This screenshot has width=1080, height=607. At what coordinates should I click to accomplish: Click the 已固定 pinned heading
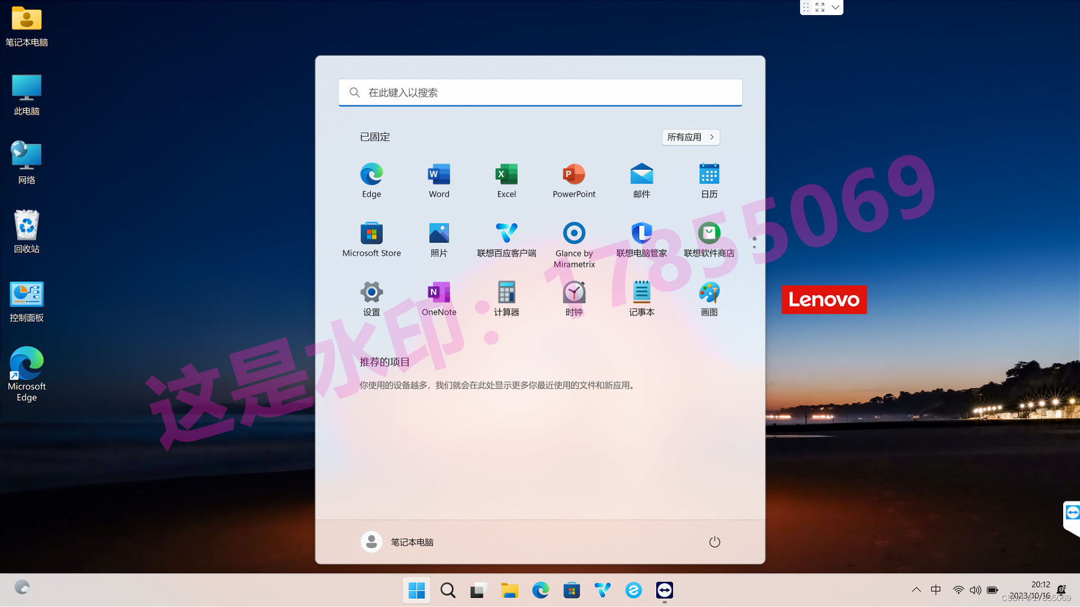pyautogui.click(x=375, y=137)
